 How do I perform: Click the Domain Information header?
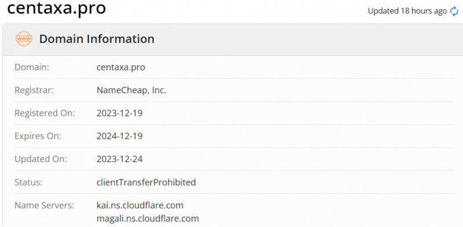(97, 39)
